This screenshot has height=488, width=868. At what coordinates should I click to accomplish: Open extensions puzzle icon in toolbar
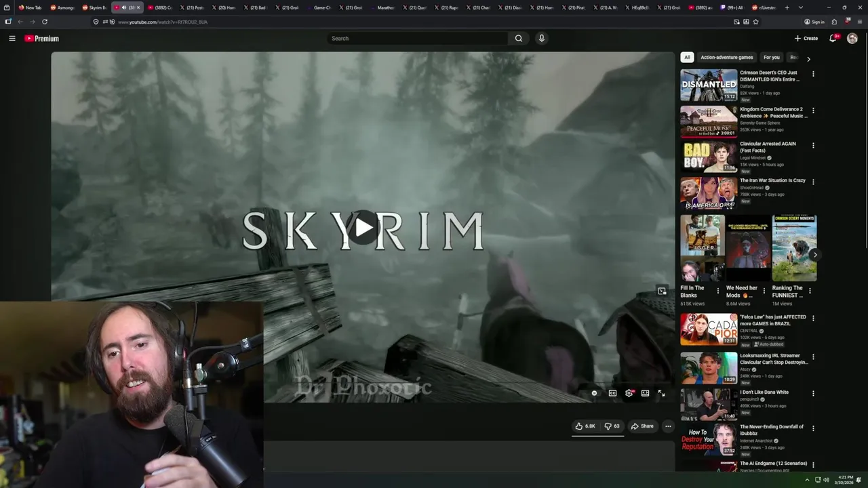834,22
